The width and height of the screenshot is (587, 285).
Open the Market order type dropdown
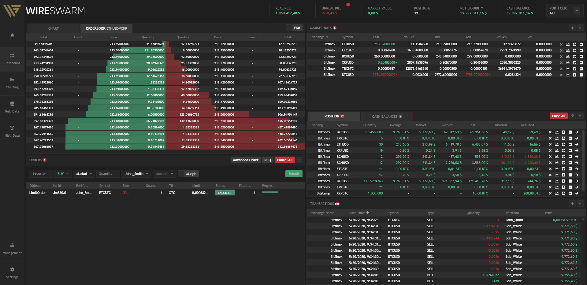pos(84,174)
